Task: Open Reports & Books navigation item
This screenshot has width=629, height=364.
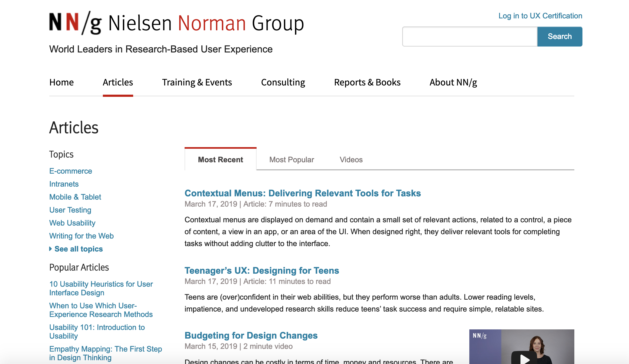Action: tap(367, 82)
